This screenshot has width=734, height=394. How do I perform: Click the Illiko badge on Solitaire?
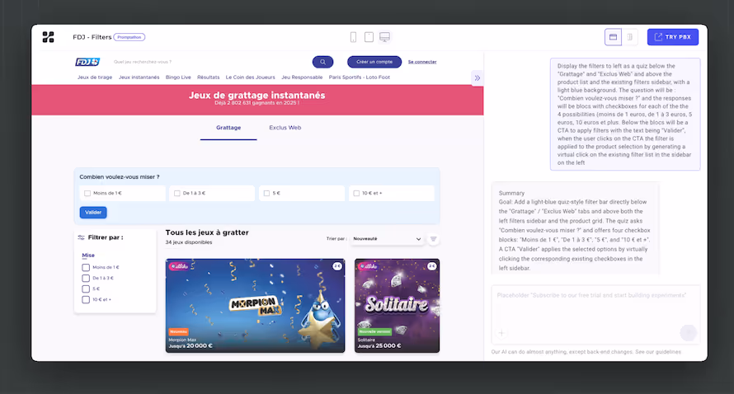[x=369, y=266]
